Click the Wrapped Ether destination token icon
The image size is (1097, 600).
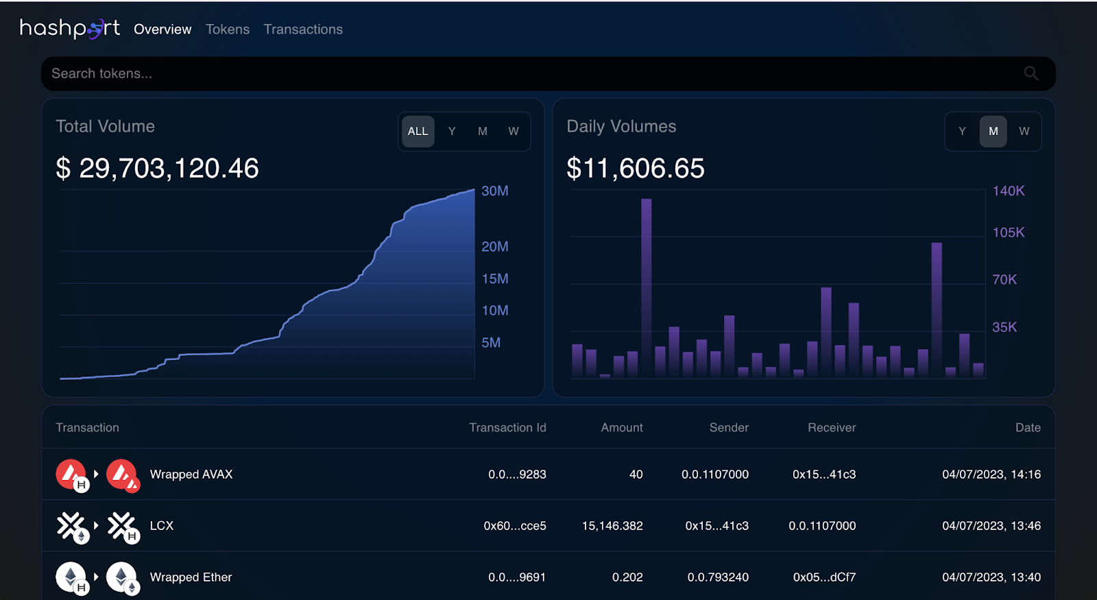[x=122, y=577]
